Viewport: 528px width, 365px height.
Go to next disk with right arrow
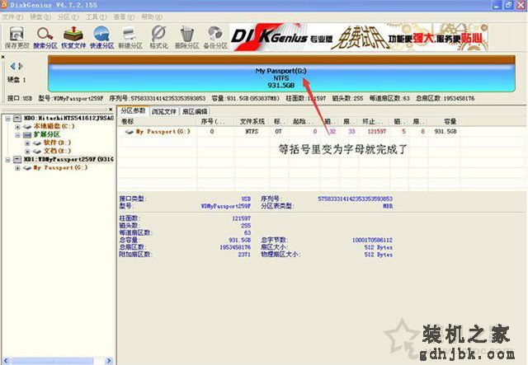click(21, 66)
